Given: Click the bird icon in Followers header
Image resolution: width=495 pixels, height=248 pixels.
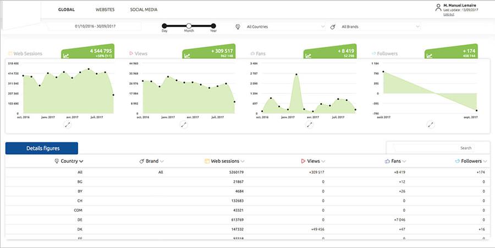Looking at the screenshot, I should 457,161.
